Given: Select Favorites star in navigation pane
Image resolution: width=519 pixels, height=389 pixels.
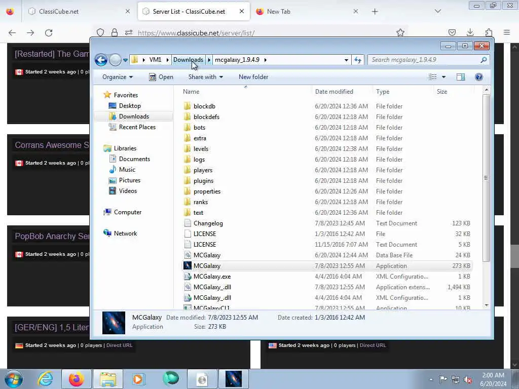Looking at the screenshot, I should [107, 95].
